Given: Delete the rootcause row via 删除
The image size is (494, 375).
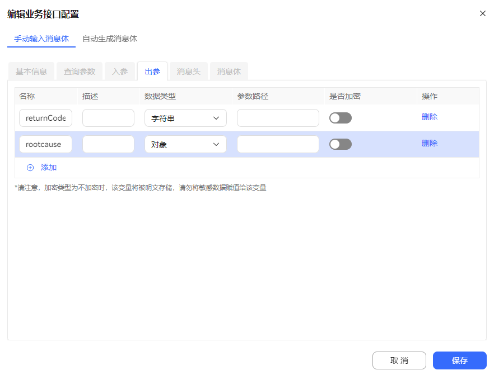Looking at the screenshot, I should coord(430,143).
